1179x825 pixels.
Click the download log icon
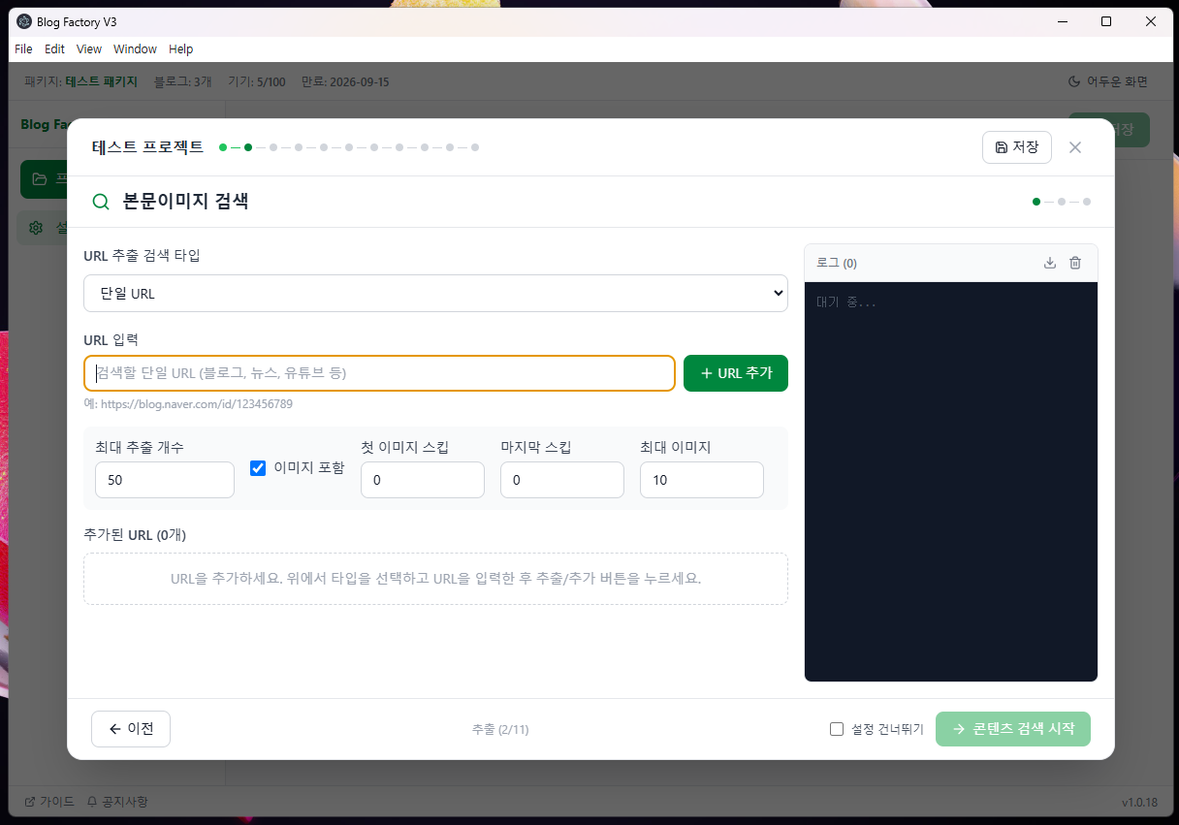(x=1049, y=262)
